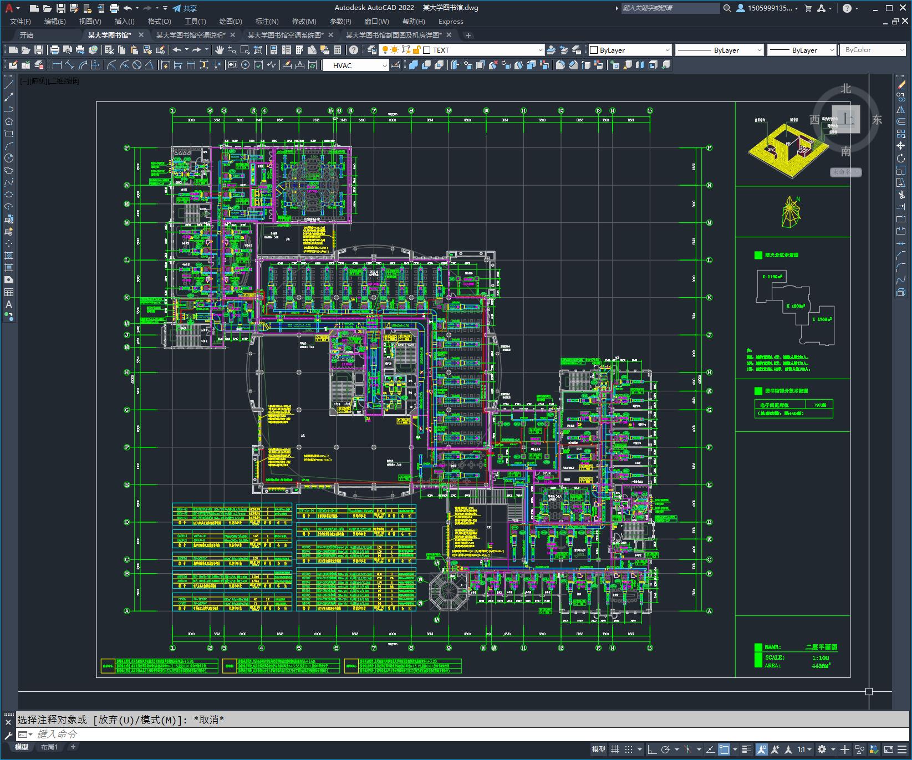Switch to 某大学图书馆空调系统图 tab
Screen dimensions: 912x760
click(285, 35)
